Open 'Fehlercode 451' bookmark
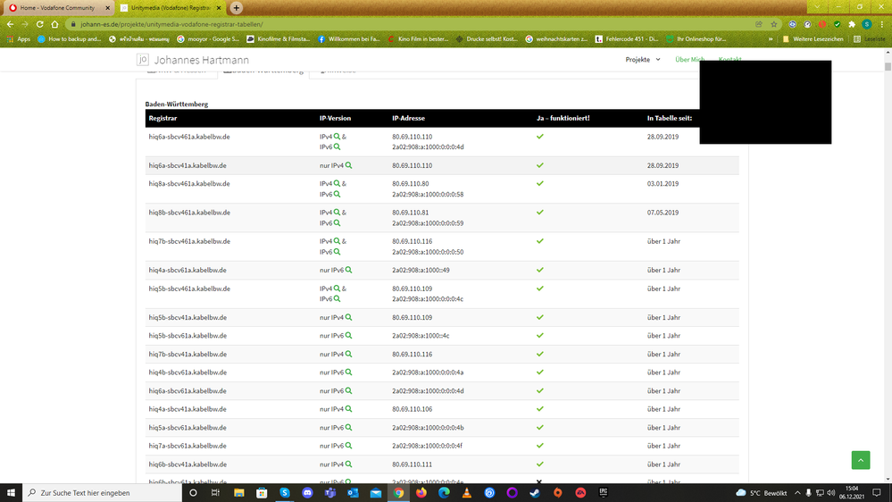The height and width of the screenshot is (502, 892). pos(626,39)
